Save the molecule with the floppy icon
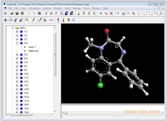 pyautogui.click(x=17, y=13)
